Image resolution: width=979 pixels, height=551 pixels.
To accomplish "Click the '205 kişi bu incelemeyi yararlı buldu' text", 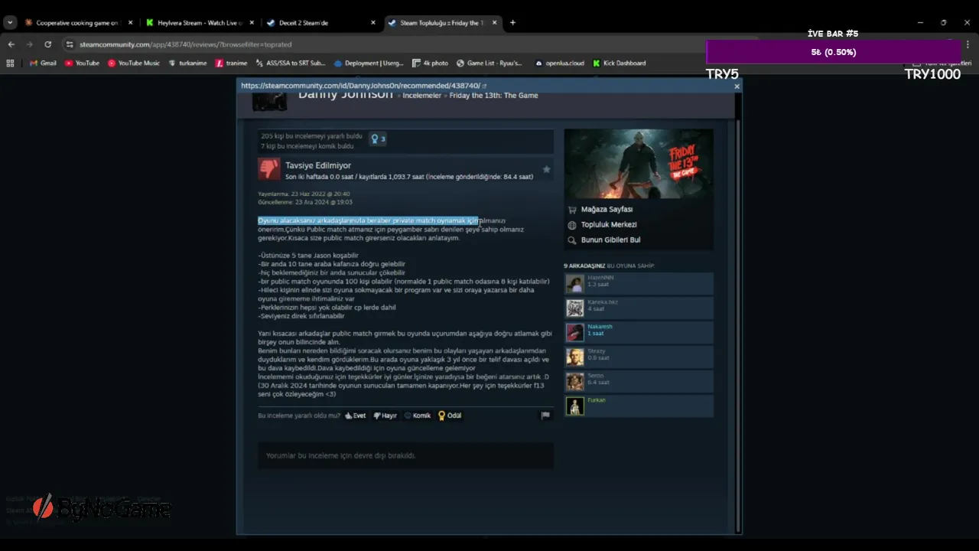I will click(311, 136).
